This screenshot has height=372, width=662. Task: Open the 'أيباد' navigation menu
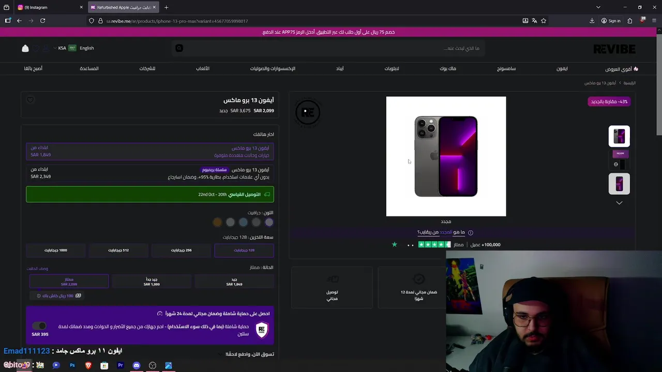click(x=340, y=69)
